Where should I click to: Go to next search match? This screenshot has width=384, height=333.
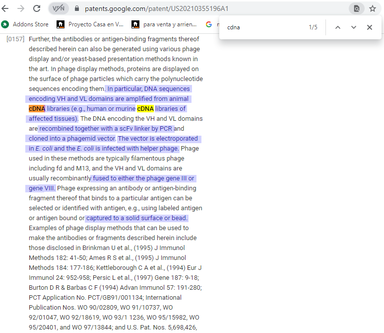coord(354,27)
